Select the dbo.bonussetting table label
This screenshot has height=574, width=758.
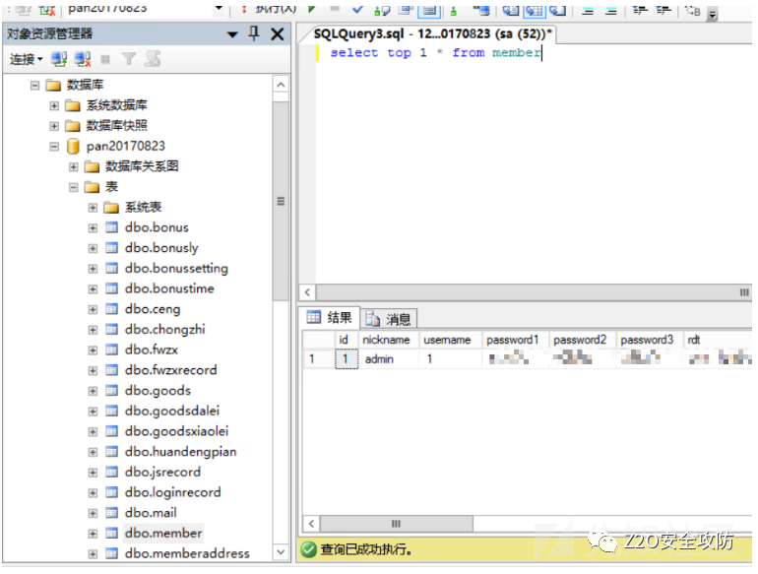176,269
